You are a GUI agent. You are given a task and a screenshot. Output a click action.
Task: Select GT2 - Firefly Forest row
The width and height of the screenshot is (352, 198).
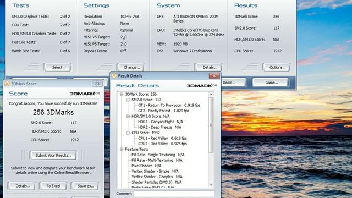pos(164,111)
